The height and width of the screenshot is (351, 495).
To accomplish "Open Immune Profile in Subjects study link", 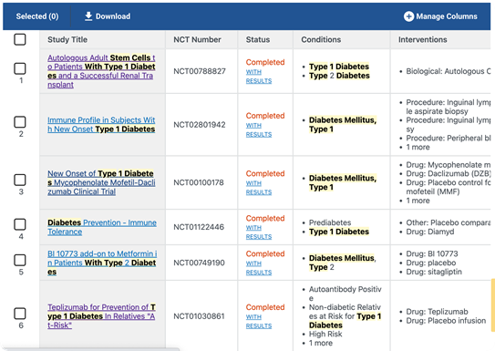I will point(101,125).
